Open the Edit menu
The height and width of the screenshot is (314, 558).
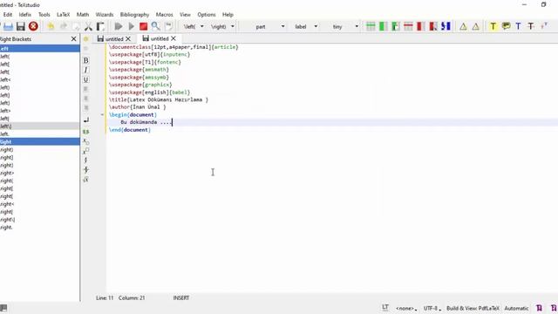click(x=8, y=15)
